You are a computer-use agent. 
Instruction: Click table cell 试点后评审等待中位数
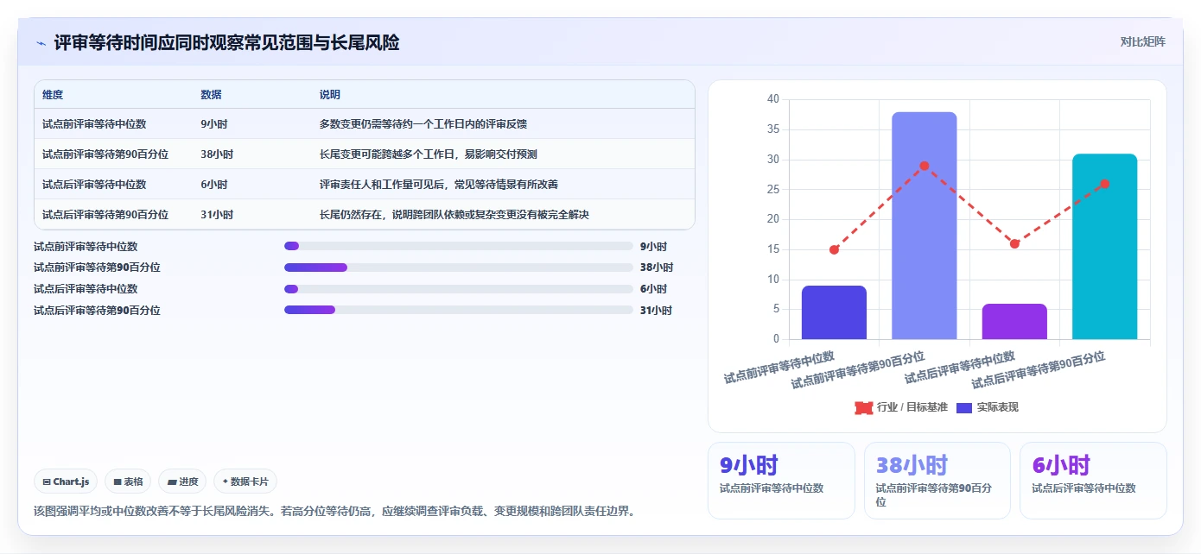click(x=94, y=185)
